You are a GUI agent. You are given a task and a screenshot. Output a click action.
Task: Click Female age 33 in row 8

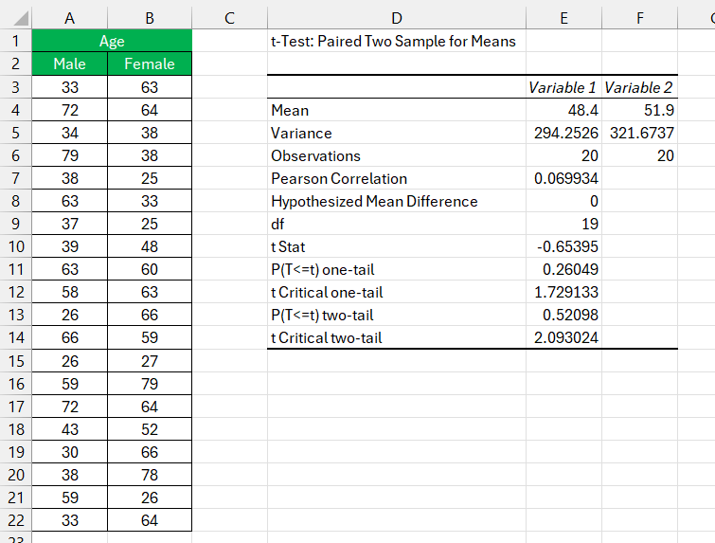[150, 201]
